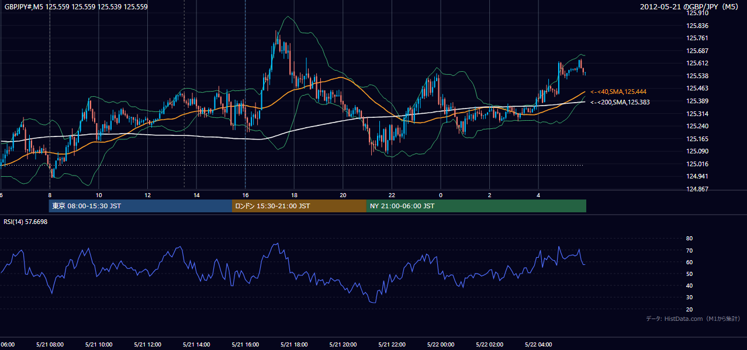The height and width of the screenshot is (350, 747).
Task: Click the RSI 20 level label
Action: pos(689,309)
